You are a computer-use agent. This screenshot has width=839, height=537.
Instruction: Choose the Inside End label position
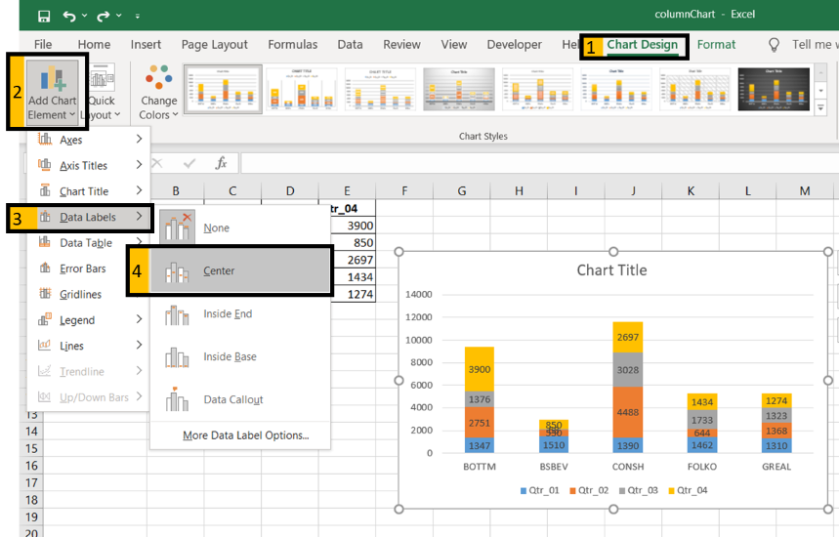[228, 313]
